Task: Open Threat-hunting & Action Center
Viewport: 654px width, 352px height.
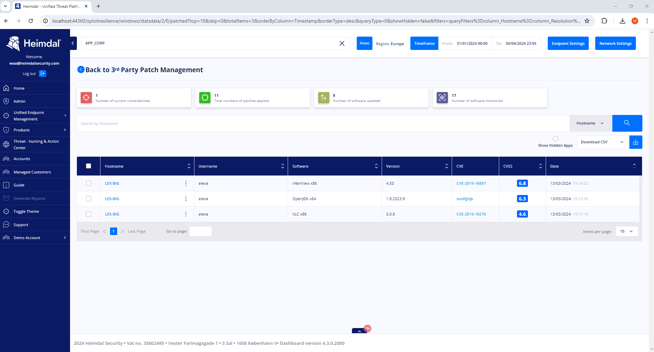Action: click(35, 144)
